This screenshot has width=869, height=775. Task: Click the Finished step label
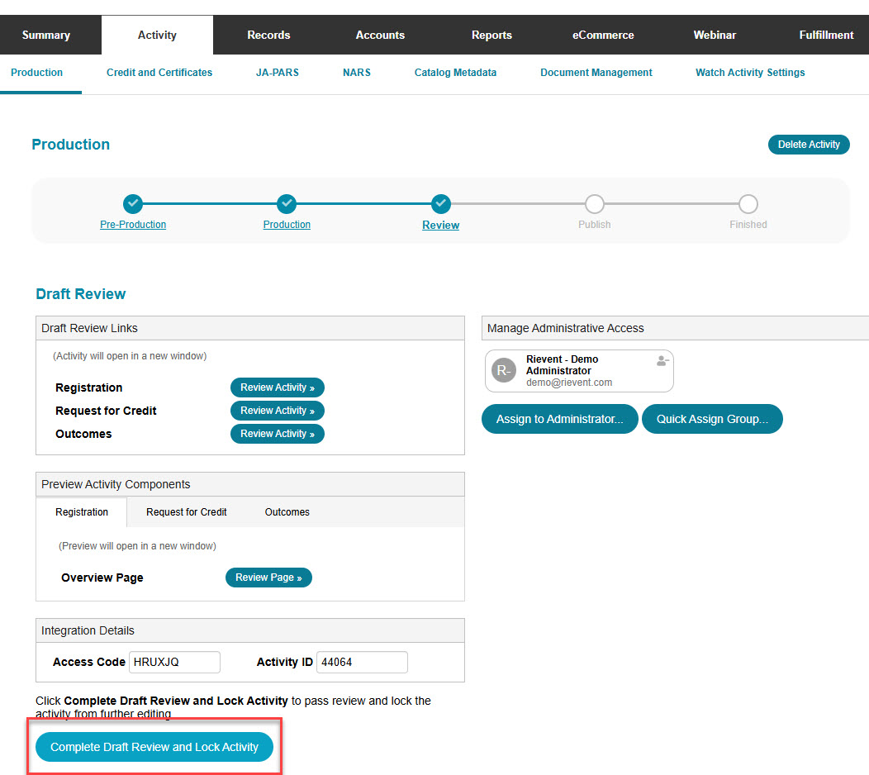(x=748, y=225)
